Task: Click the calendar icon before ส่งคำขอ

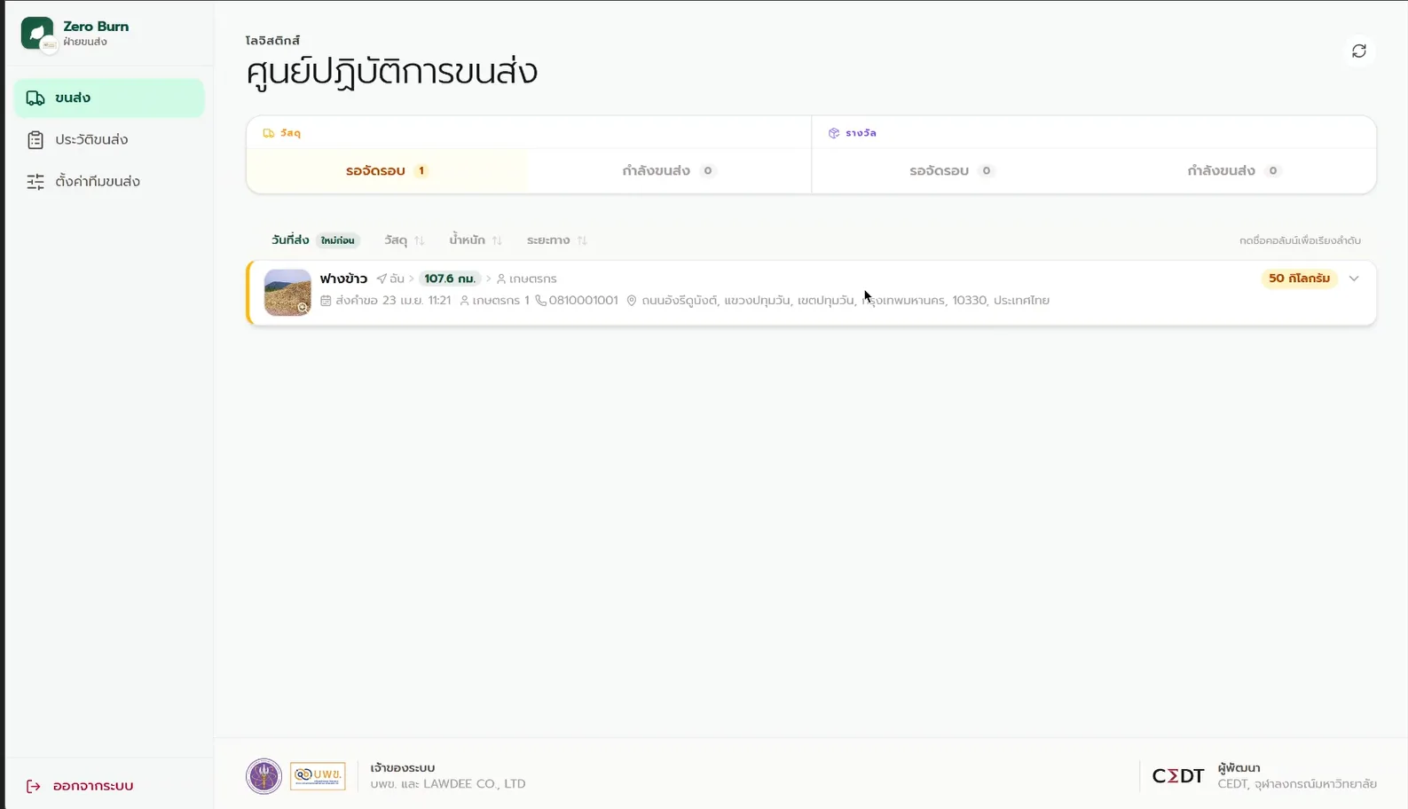Action: 326,301
